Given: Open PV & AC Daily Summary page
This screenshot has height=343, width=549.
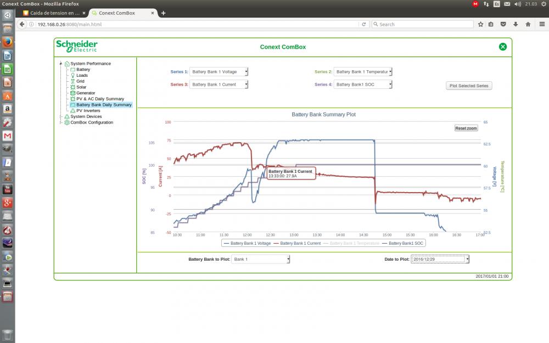Looking at the screenshot, I should (x=100, y=99).
